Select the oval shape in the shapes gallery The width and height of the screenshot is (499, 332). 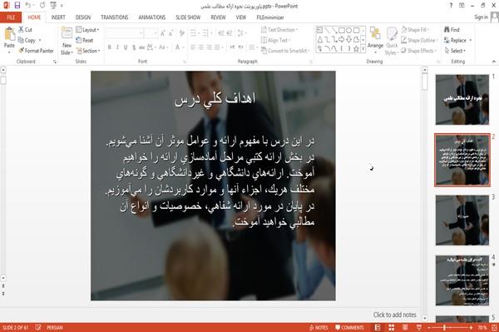tap(348, 31)
